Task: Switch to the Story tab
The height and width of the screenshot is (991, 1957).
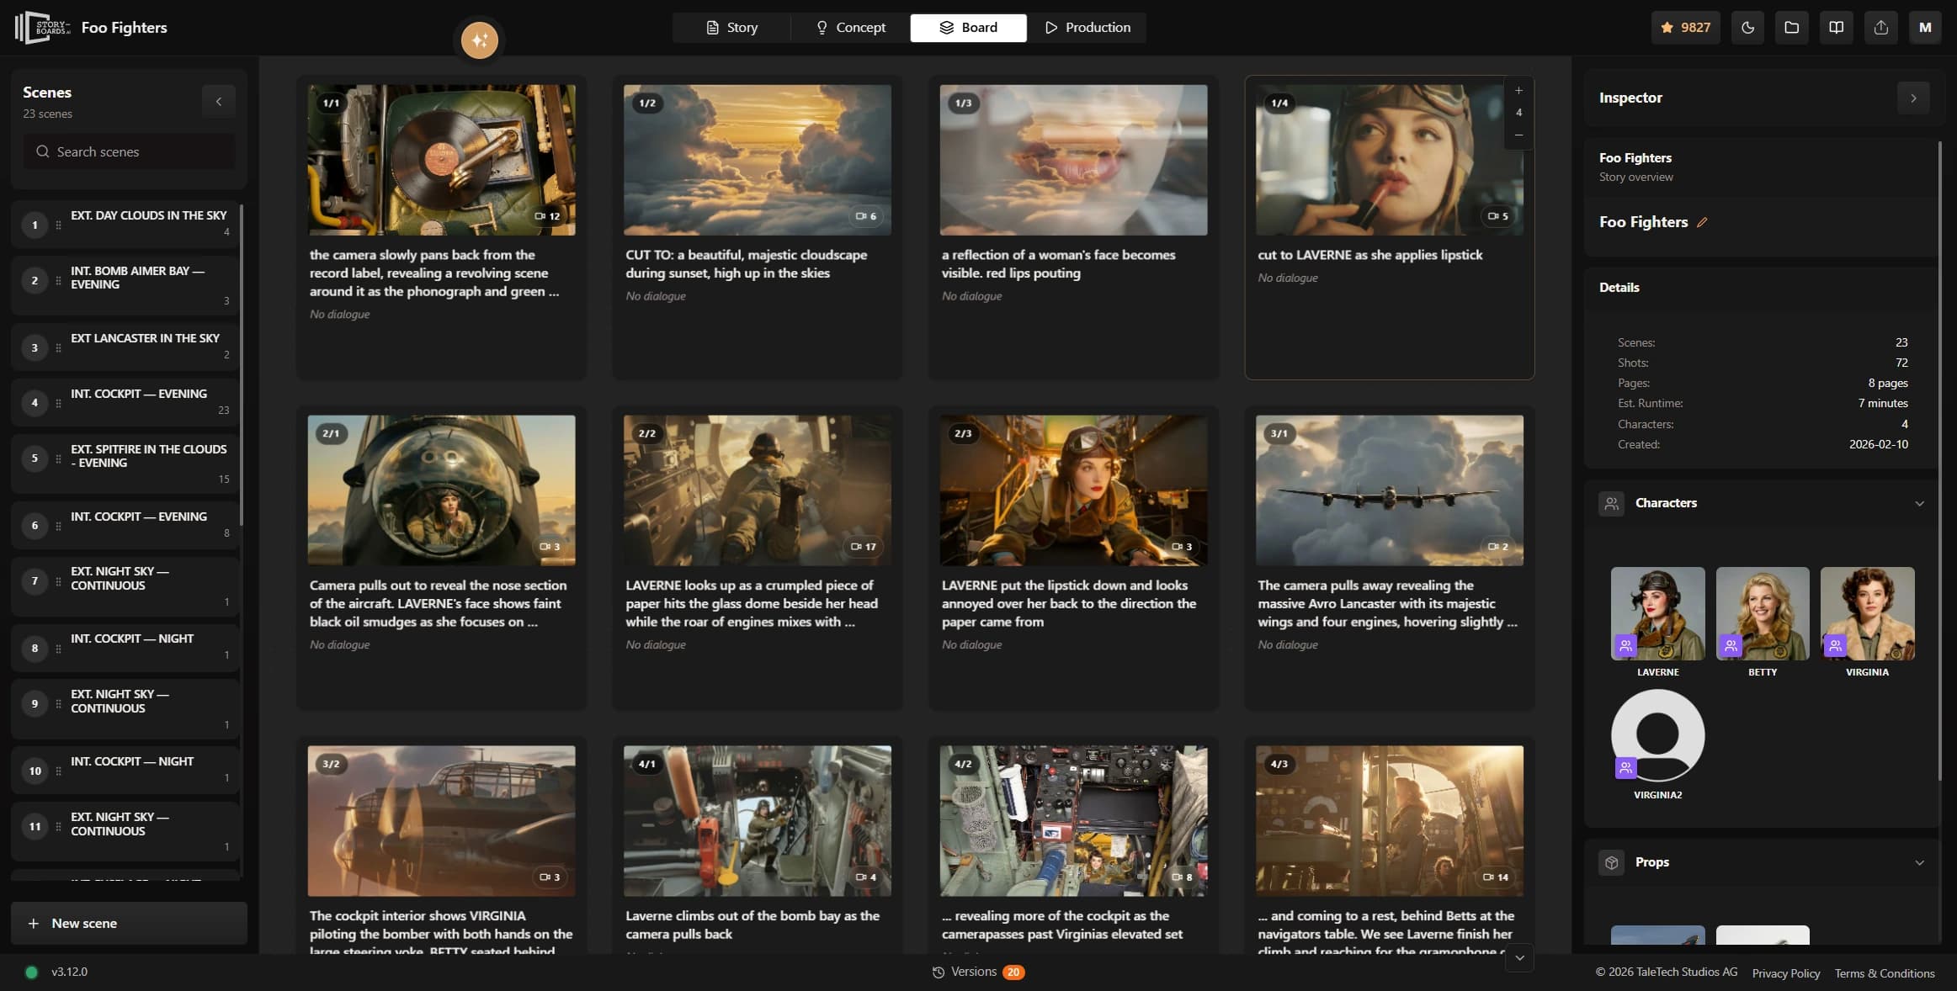Action: point(731,27)
